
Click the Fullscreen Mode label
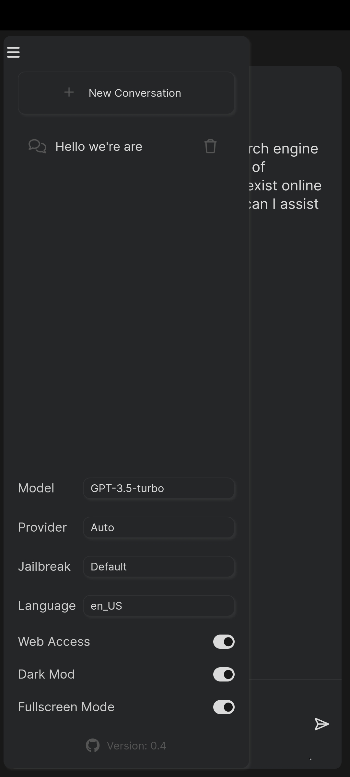66,707
